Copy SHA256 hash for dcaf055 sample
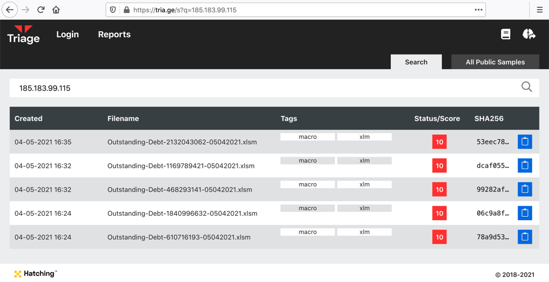 [525, 166]
